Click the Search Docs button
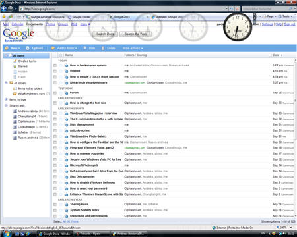The width and height of the screenshot is (297, 237). (x=105, y=34)
